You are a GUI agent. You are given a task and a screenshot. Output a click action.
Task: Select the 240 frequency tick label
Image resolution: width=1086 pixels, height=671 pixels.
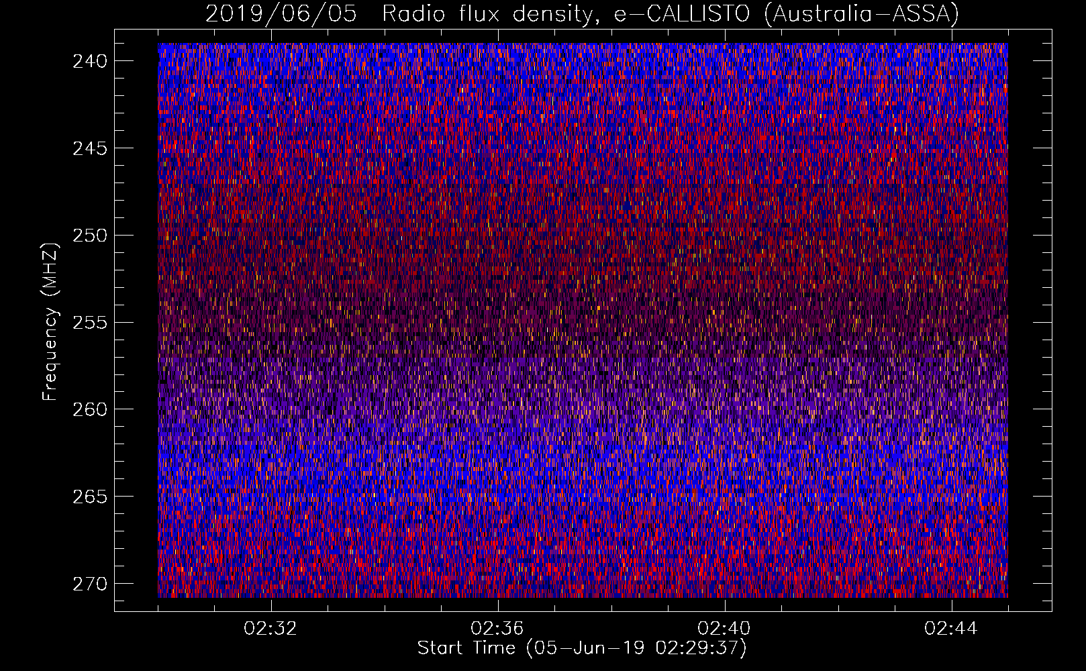89,61
